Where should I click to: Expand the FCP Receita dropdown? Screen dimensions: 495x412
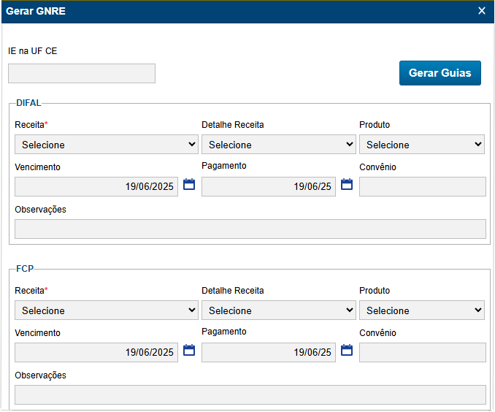106,310
